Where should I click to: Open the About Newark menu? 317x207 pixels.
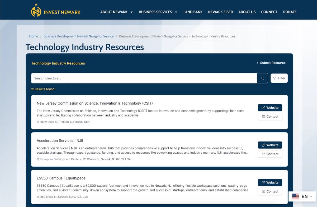114,12
